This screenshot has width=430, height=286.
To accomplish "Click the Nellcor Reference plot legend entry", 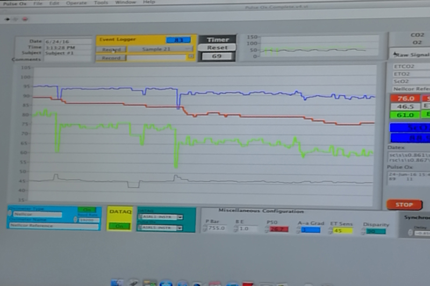I will [x=411, y=89].
